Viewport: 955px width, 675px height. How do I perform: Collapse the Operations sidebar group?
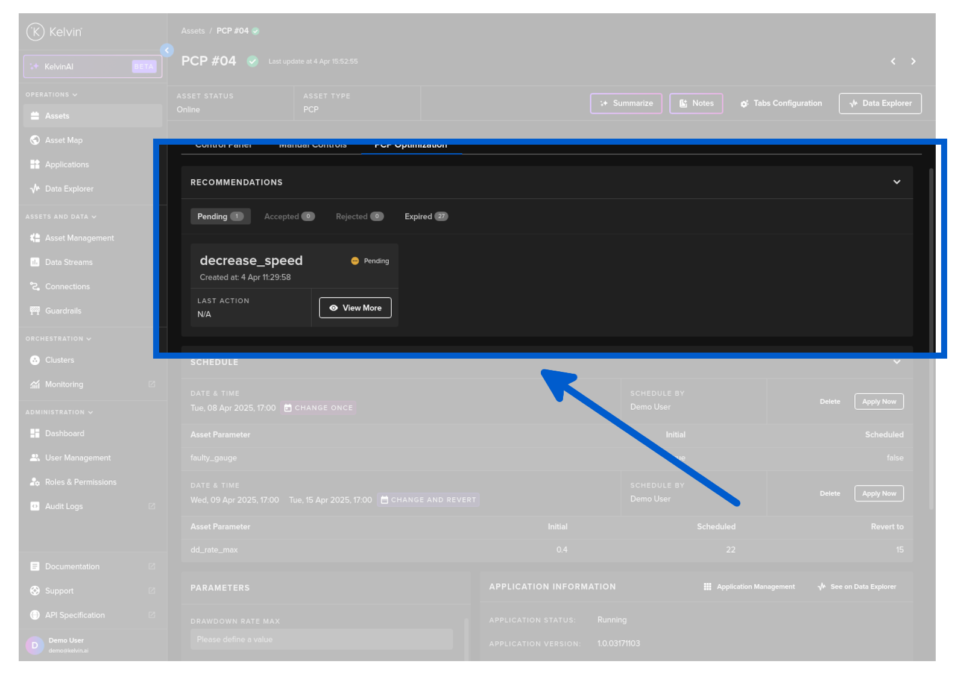click(51, 95)
